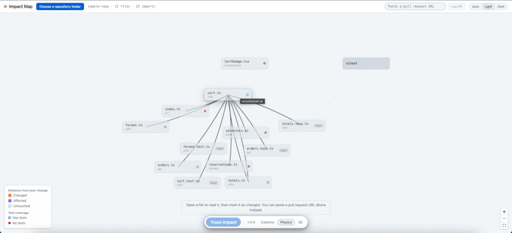The width and height of the screenshot is (512, 233).
Task: Open the index.ts node
Action: tap(185, 111)
